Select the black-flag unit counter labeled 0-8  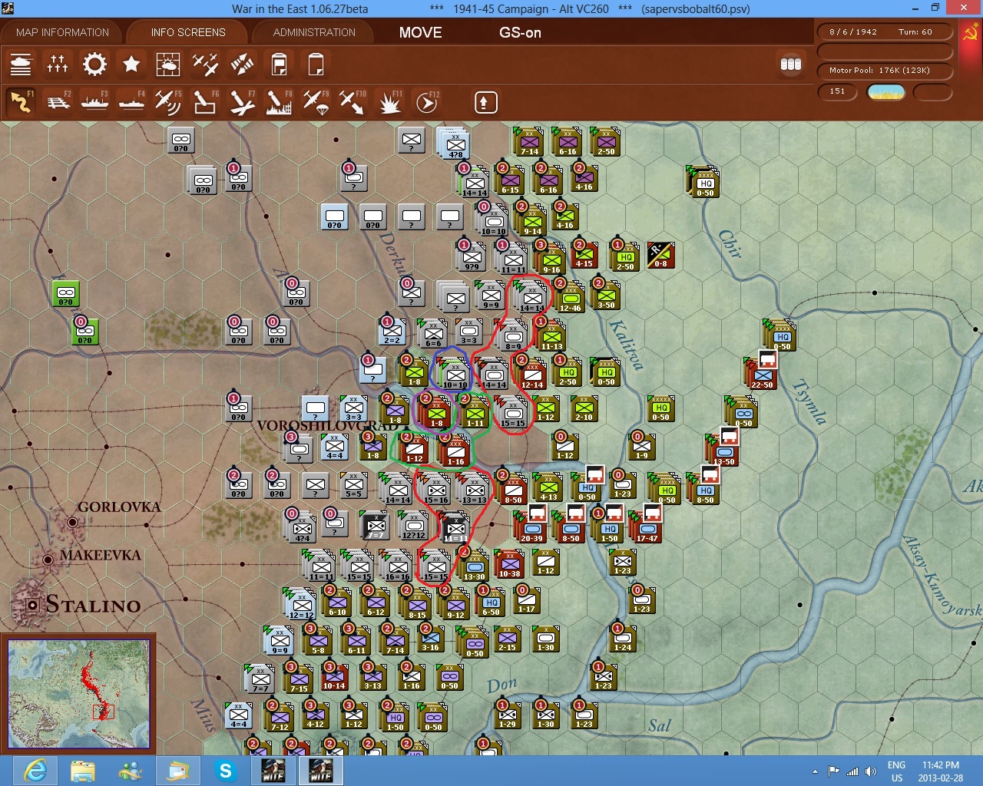pyautogui.click(x=660, y=255)
